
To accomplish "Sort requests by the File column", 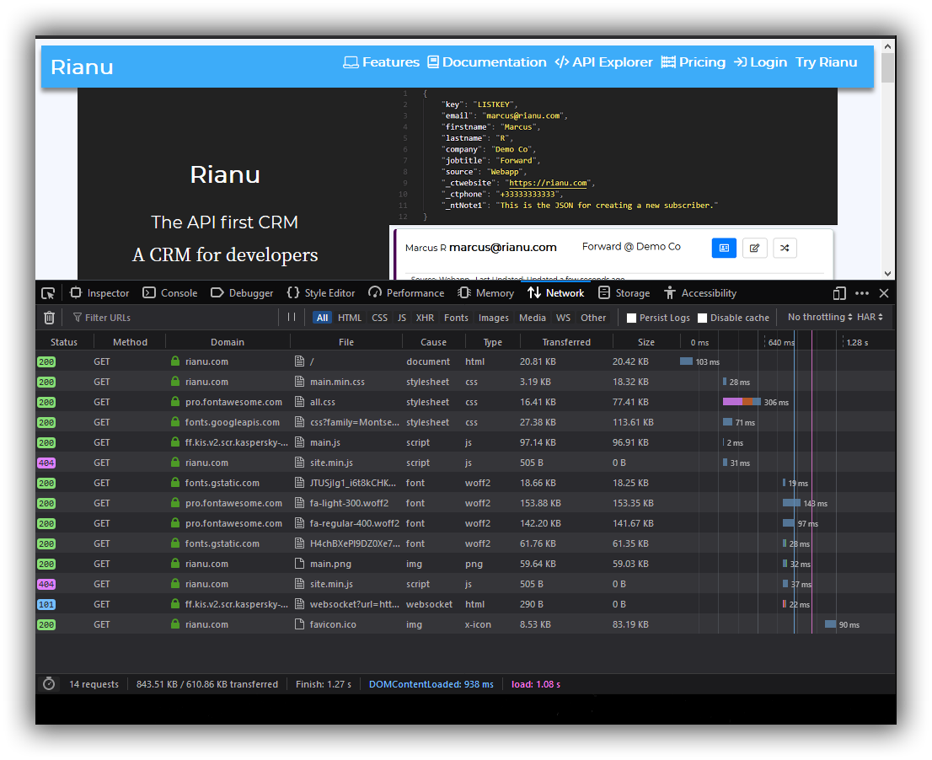I will [346, 342].
